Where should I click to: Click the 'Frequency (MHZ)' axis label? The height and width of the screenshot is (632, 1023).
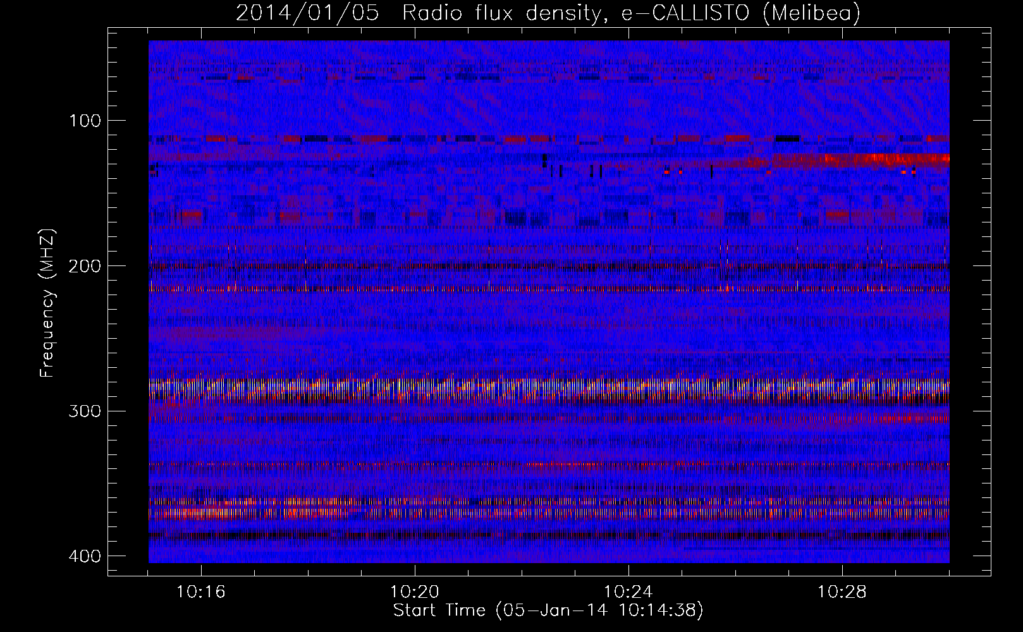[x=47, y=303]
